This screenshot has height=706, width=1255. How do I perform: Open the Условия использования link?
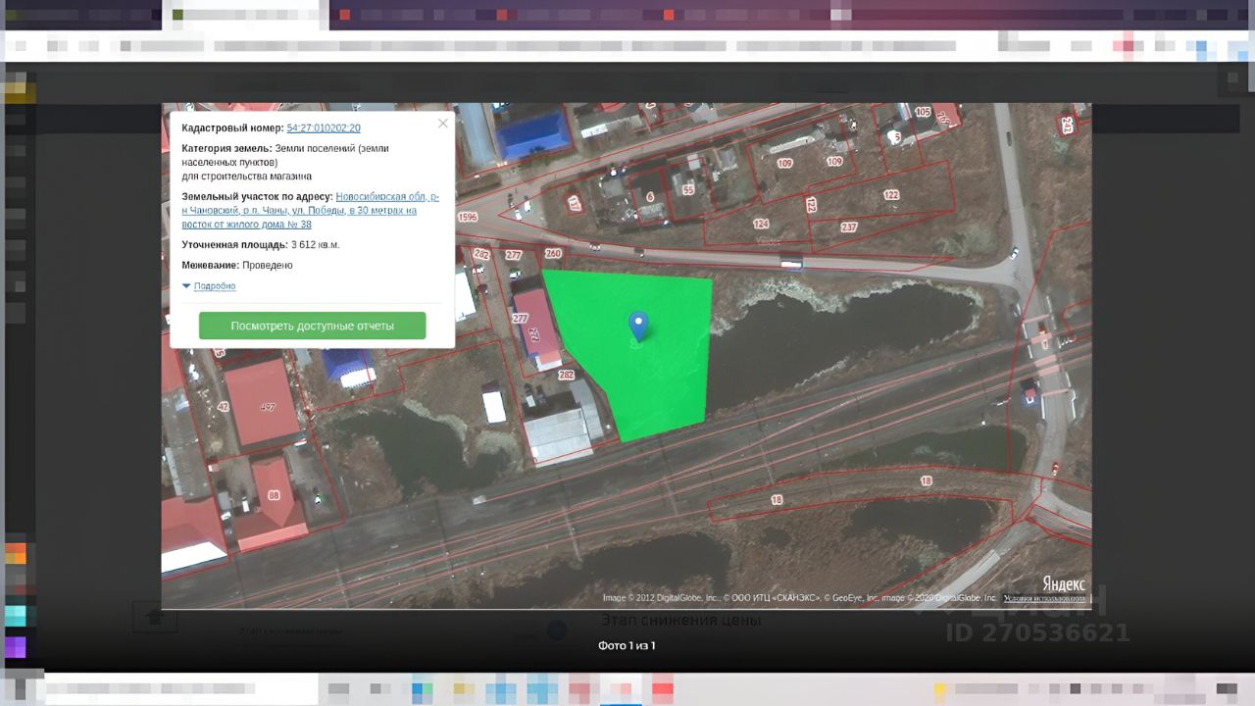tap(1045, 598)
